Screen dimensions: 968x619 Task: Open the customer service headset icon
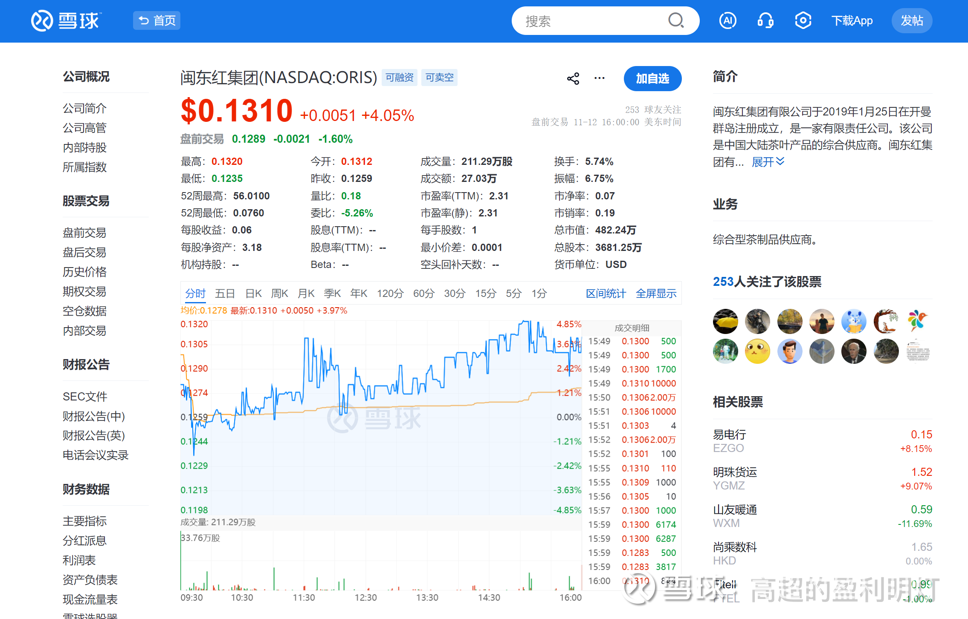(x=765, y=20)
